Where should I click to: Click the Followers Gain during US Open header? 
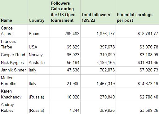[65, 12]
